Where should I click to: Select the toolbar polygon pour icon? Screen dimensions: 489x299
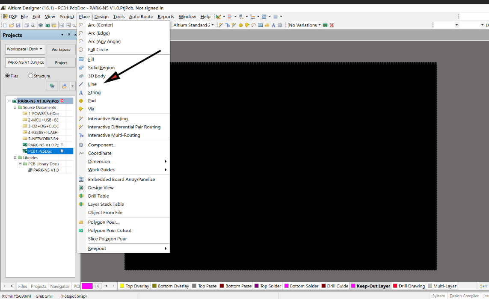(267, 25)
